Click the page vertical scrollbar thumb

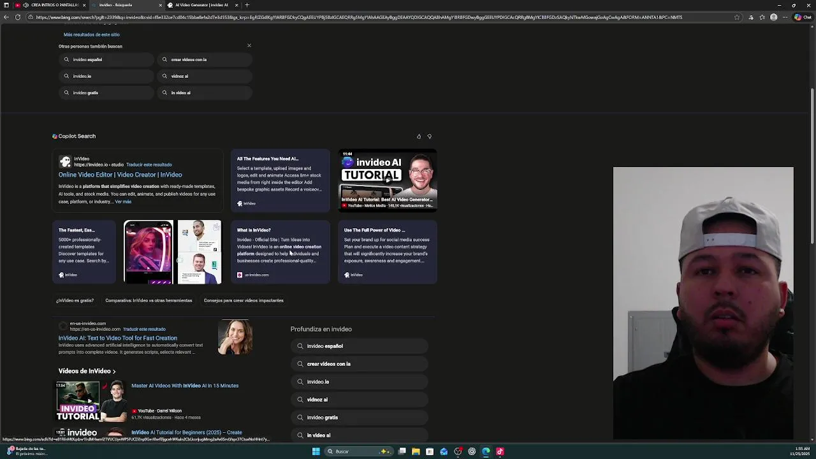pyautogui.click(x=812, y=166)
